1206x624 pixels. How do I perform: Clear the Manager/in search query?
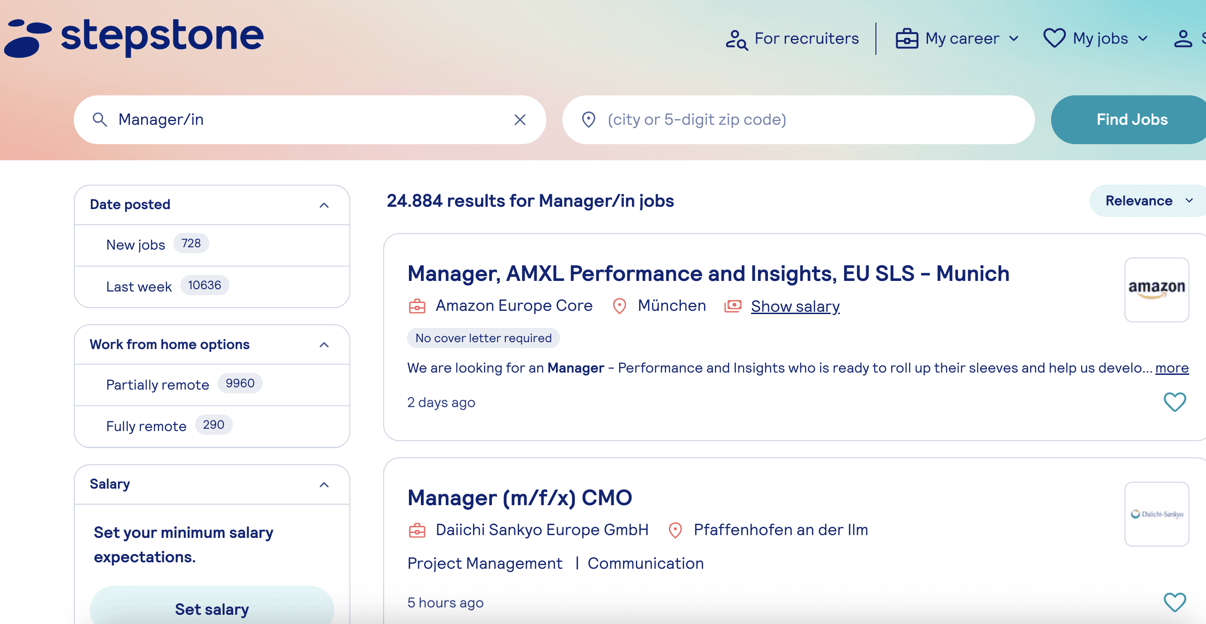520,120
